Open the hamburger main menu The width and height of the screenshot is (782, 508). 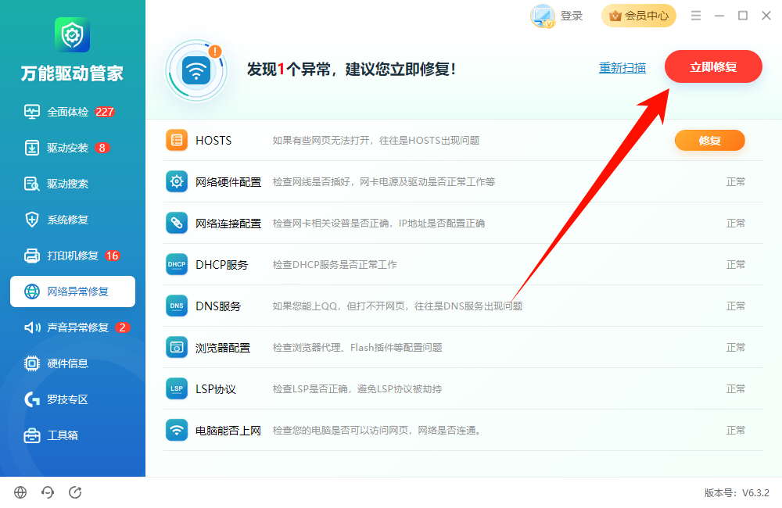click(696, 16)
